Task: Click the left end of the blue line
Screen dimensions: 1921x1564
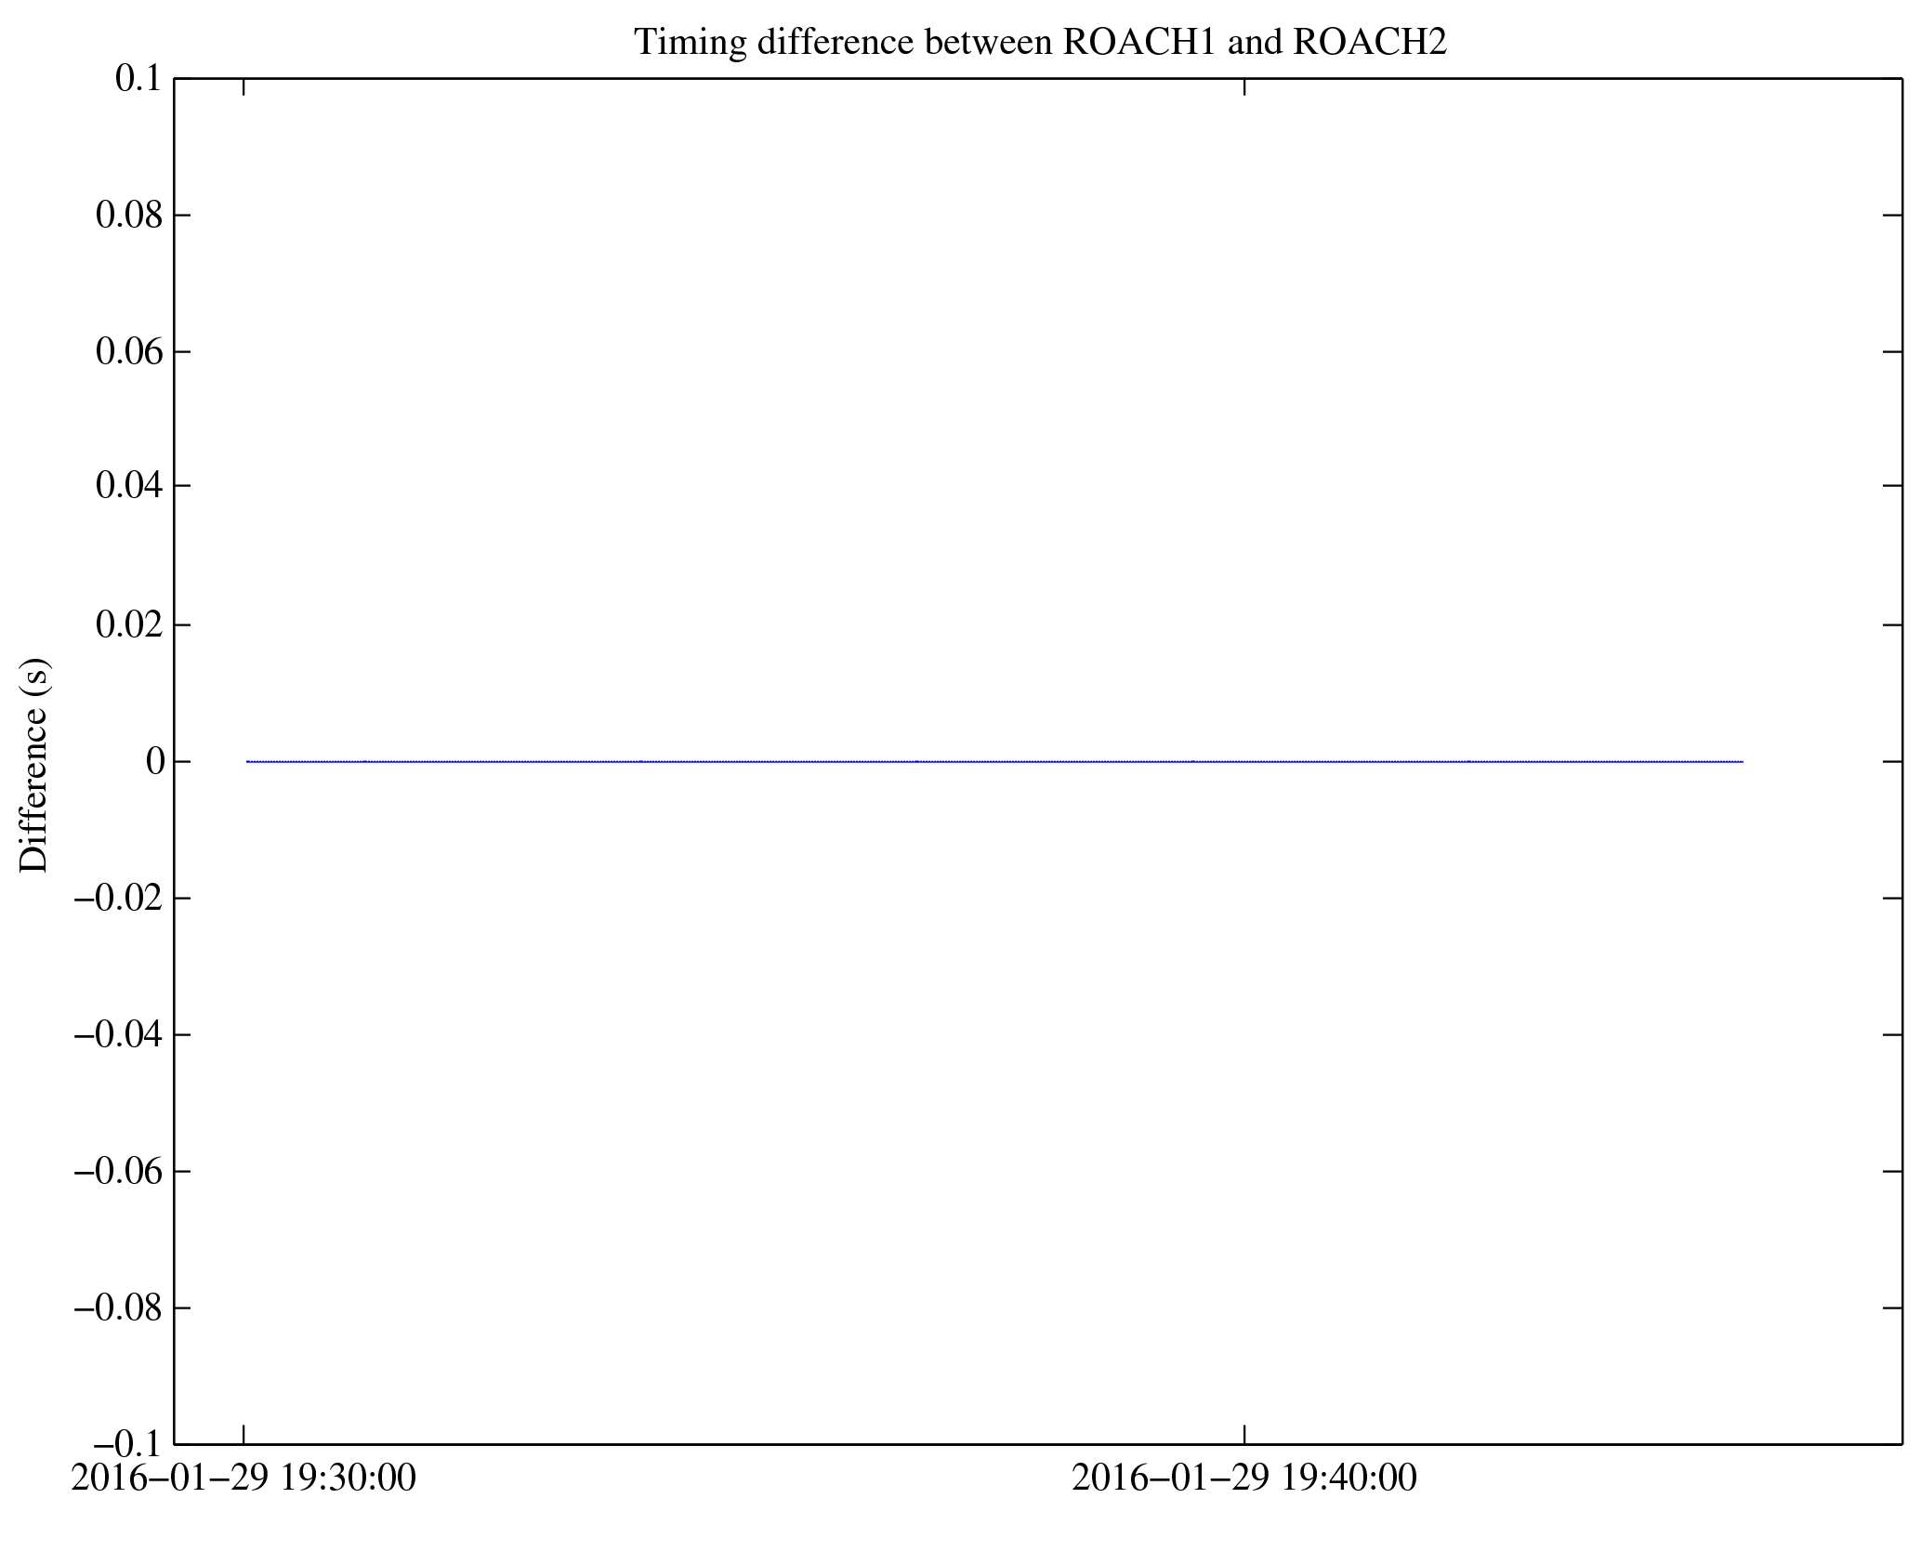Action: 248,762
